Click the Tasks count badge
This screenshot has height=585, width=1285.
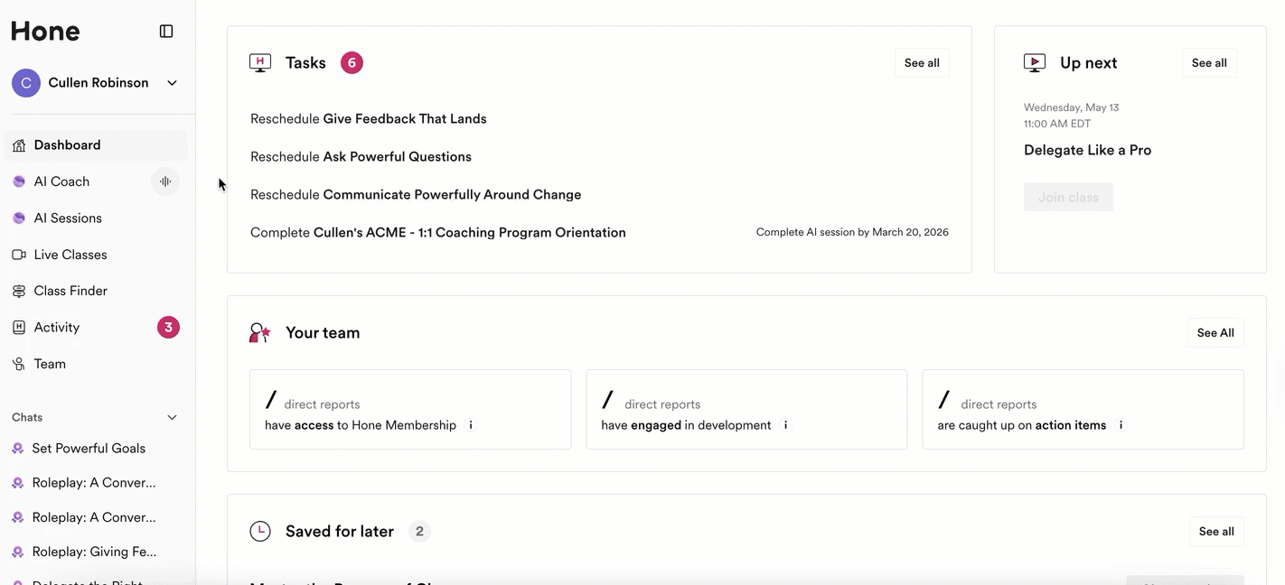[352, 63]
